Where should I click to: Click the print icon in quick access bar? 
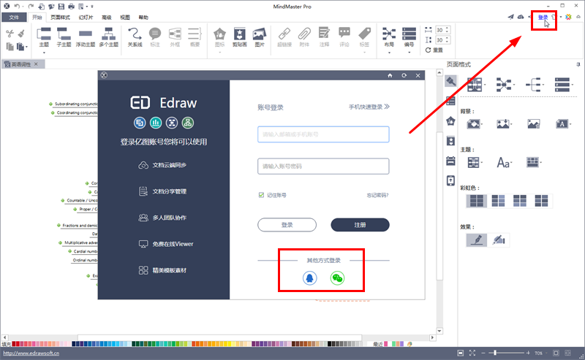click(x=71, y=7)
